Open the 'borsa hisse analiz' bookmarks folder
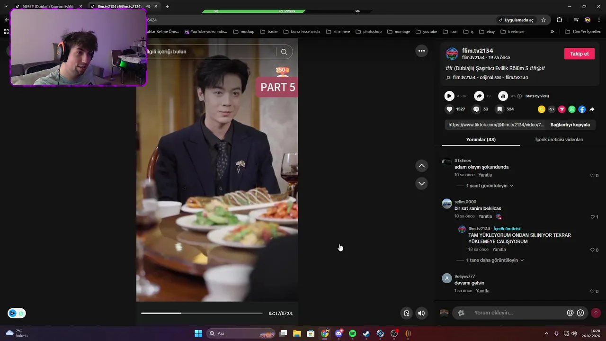Screen dimensions: 606x341 click(x=302, y=32)
